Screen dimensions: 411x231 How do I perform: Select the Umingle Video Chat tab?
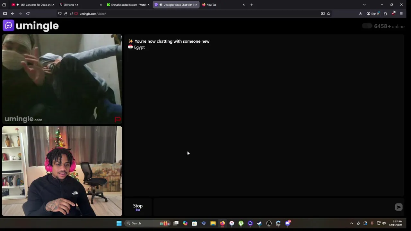pos(176,5)
